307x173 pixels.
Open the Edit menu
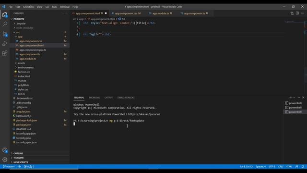[x=18, y=7]
